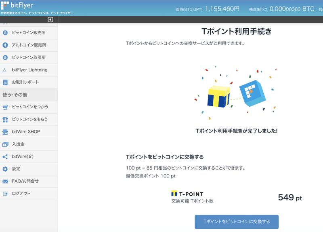Viewport: 323px width, 232px height.
Task: Click the Tポイントをビットコインに交換する button
Action: [x=237, y=221]
